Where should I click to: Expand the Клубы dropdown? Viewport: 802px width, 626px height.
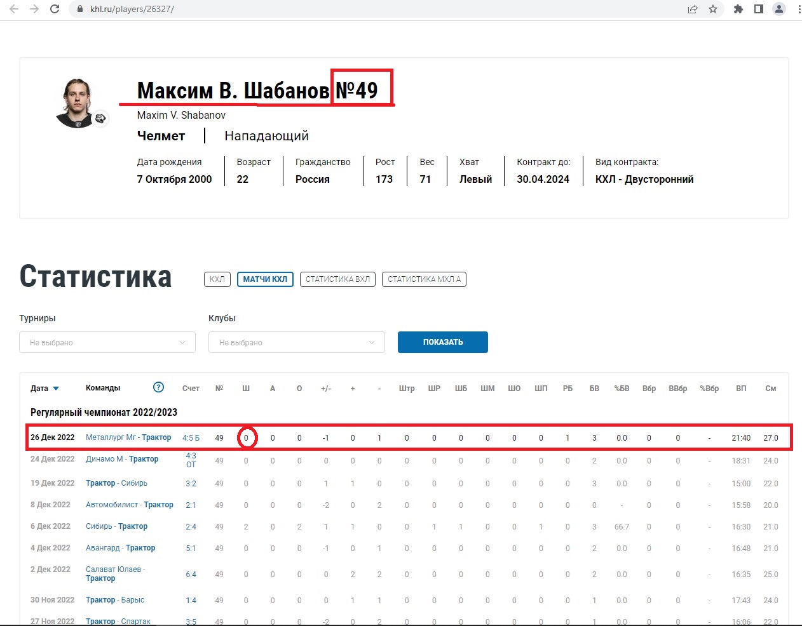click(297, 342)
